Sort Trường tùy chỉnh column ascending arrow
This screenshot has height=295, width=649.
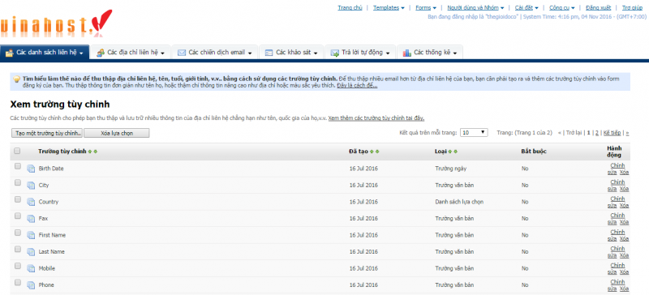[x=90, y=152]
